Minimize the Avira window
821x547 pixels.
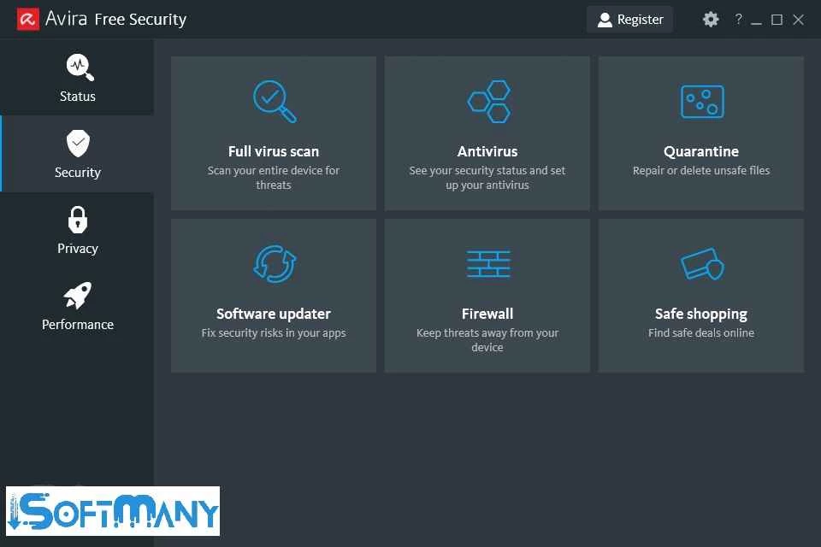(757, 20)
